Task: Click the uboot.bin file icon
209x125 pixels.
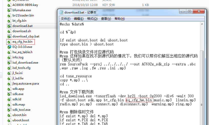Action: (x=9, y=115)
